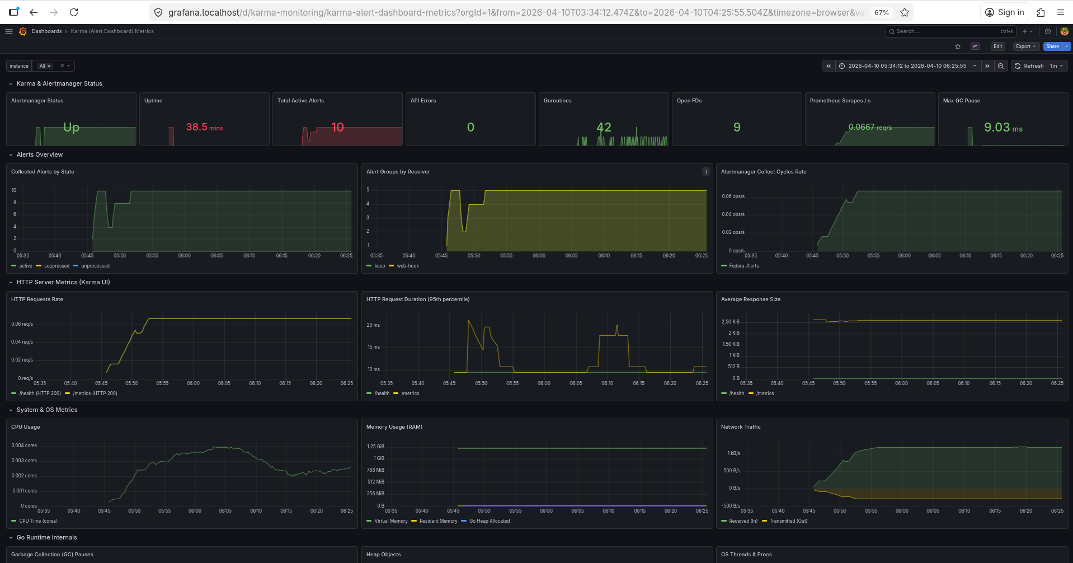Open the Grafana sidebar menu toggle

(x=9, y=31)
